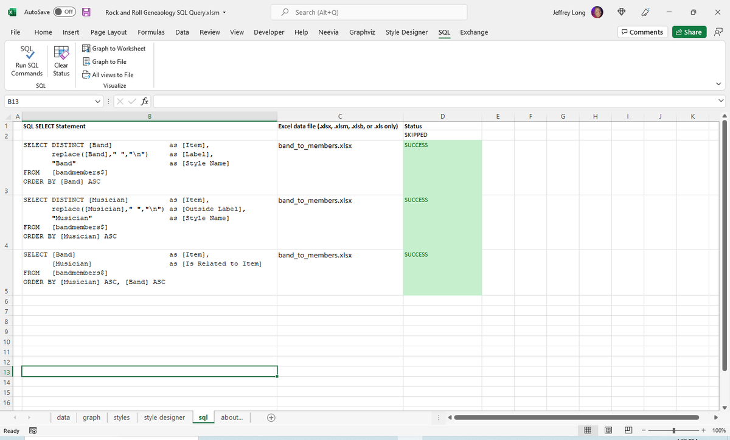Open the Data ribbon tab

(x=182, y=32)
